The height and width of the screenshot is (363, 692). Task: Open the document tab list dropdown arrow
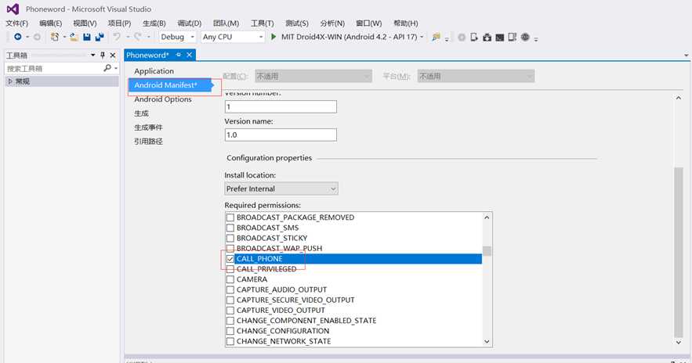686,56
